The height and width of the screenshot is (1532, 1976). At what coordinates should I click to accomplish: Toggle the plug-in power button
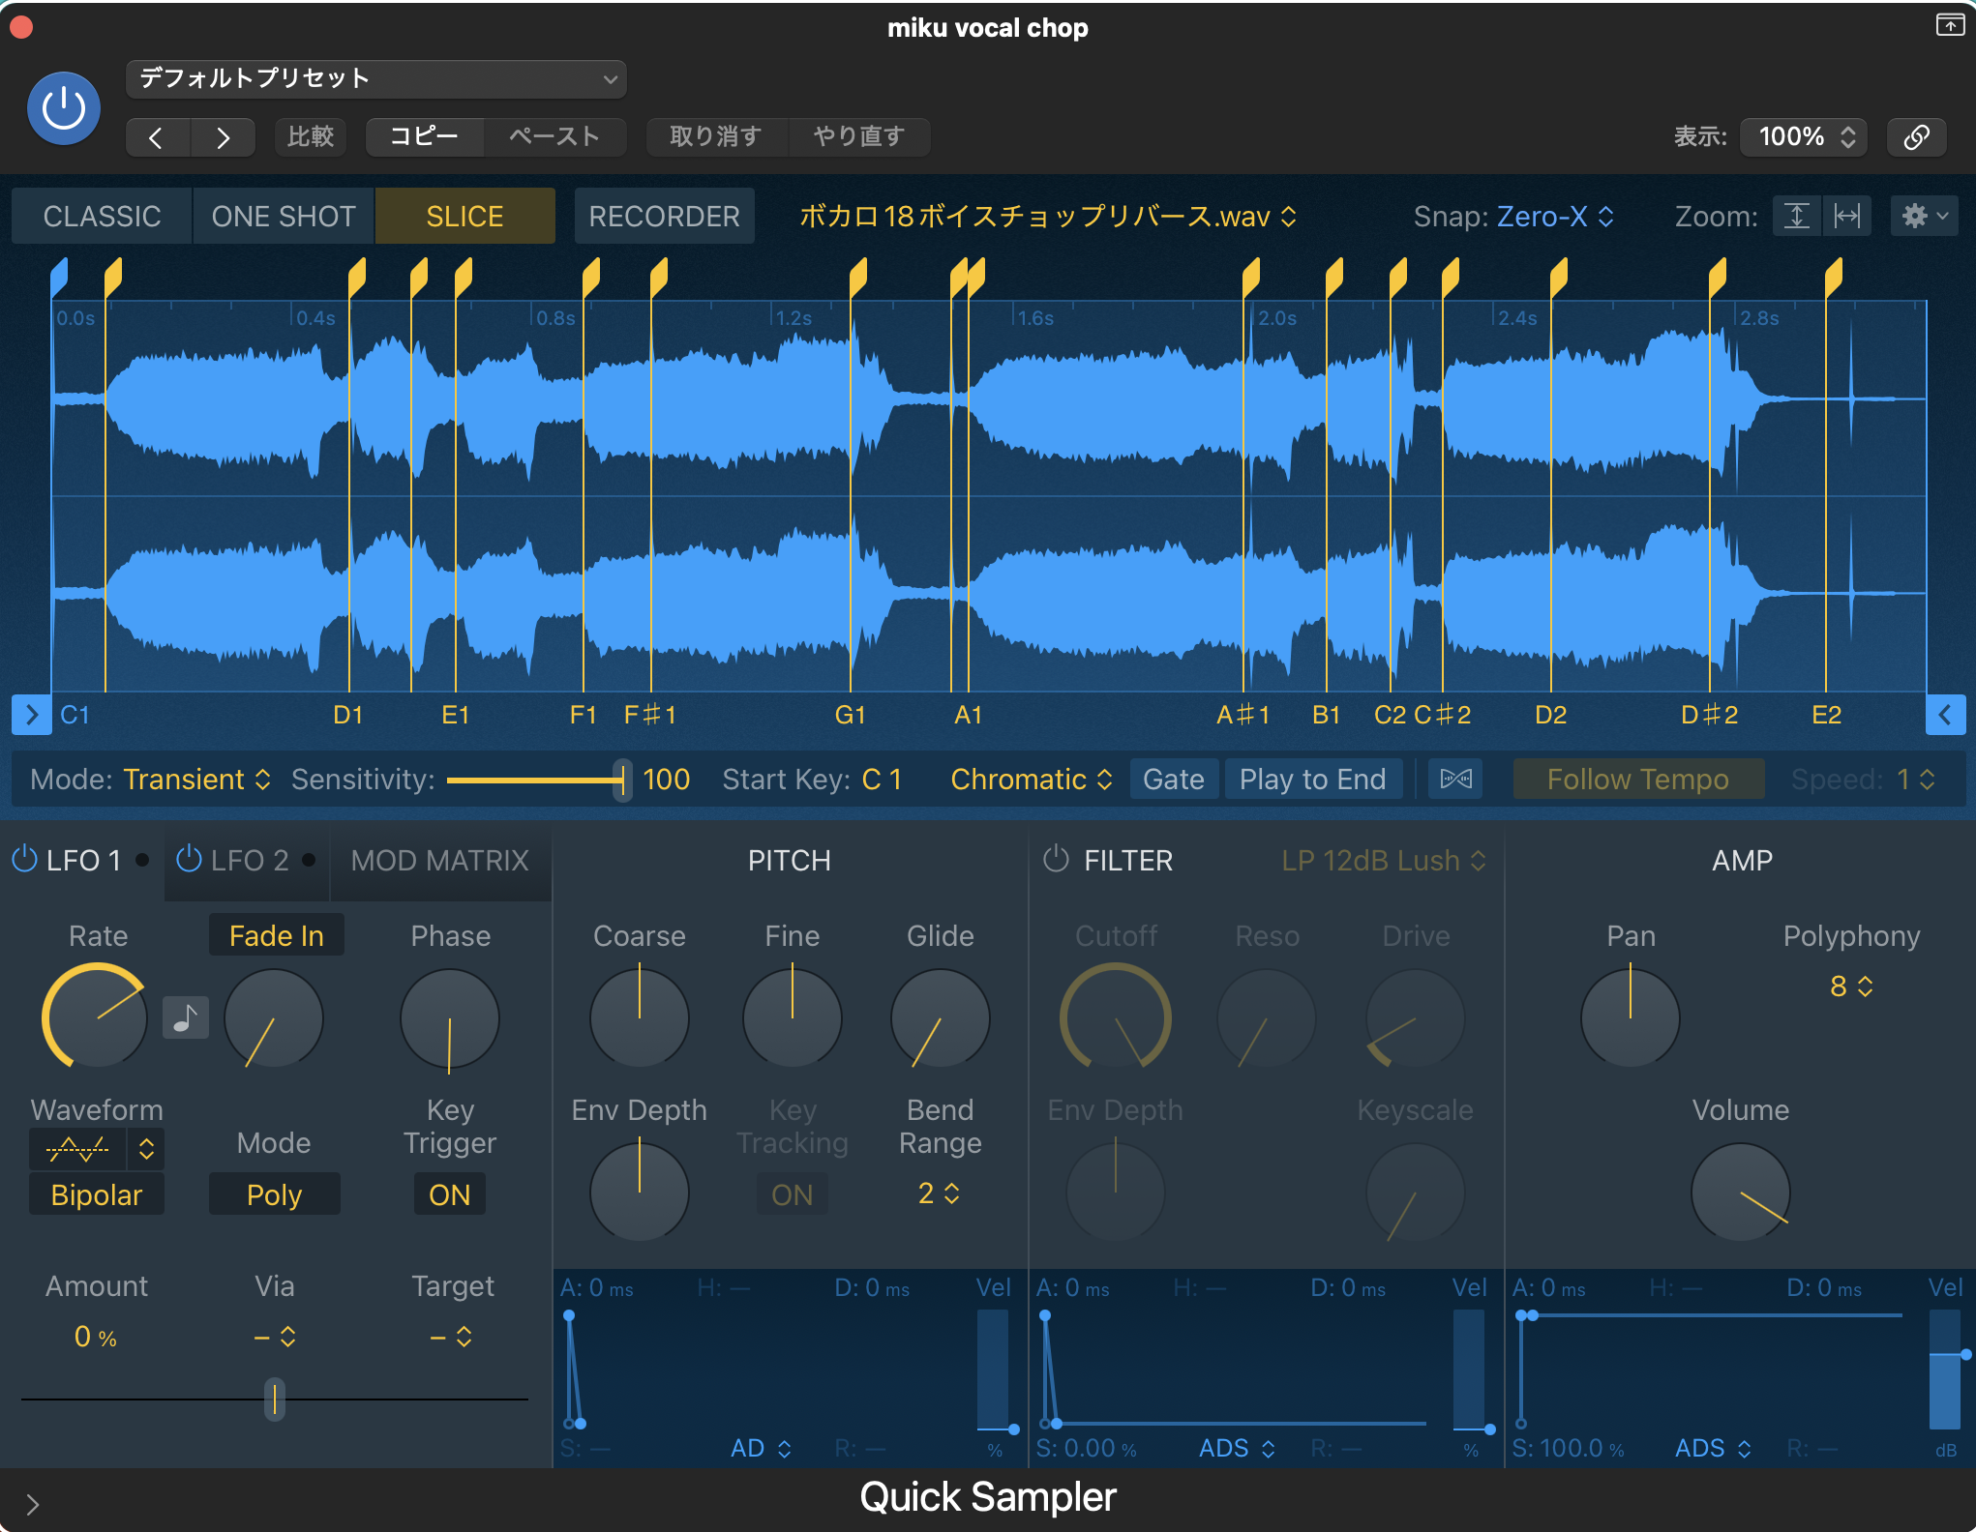pos(64,108)
